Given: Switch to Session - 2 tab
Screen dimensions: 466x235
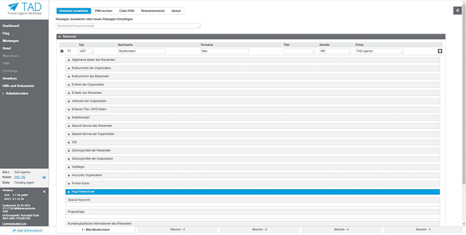Looking at the screenshot, I should point(177,229).
